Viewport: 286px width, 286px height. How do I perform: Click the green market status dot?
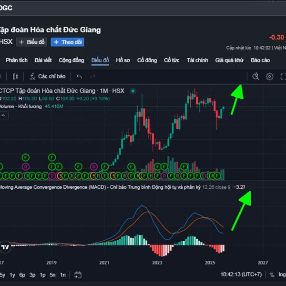coord(133,91)
